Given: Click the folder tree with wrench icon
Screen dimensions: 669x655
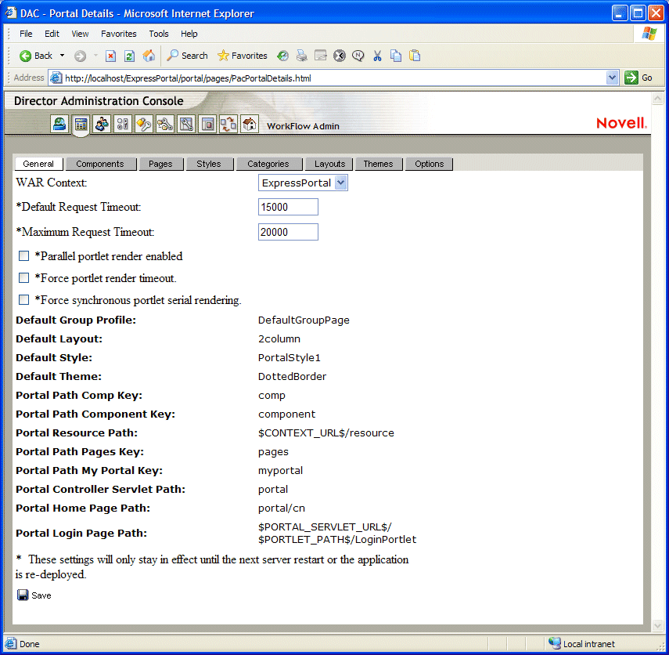Looking at the screenshot, I should 164,124.
